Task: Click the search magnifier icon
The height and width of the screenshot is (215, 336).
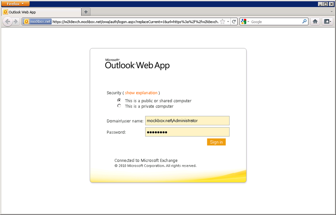Action: (304, 21)
